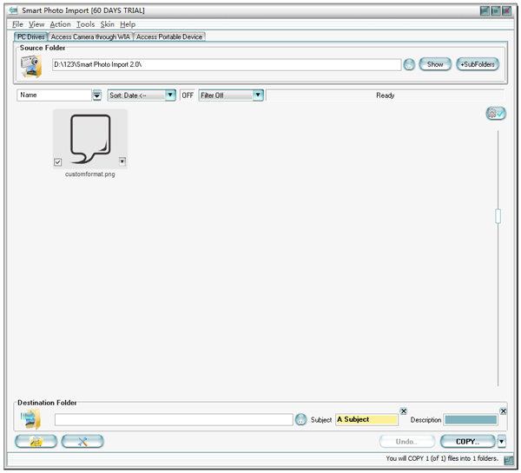521x473 pixels.
Task: Open the Filter Off dropdown
Action: (x=258, y=95)
